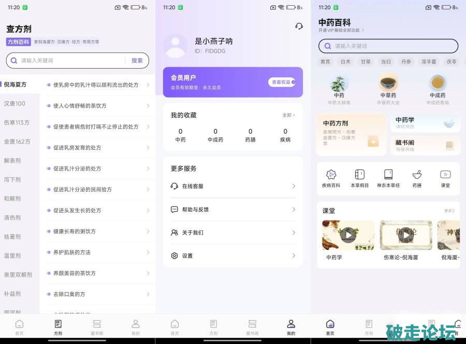
Task: Tap the user profile avatar
Action: 175,46
